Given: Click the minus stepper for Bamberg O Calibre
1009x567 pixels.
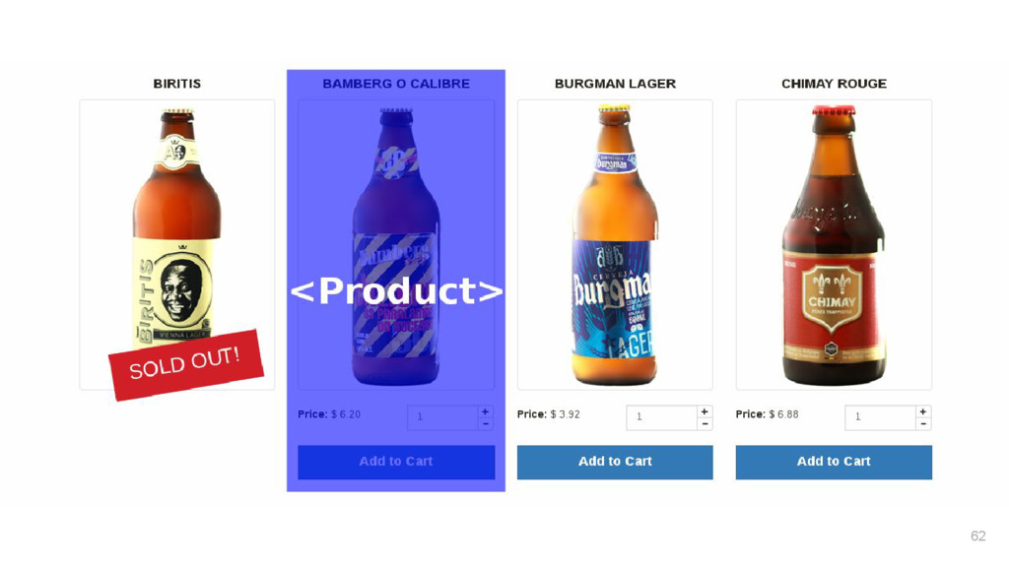Looking at the screenshot, I should pyautogui.click(x=485, y=424).
